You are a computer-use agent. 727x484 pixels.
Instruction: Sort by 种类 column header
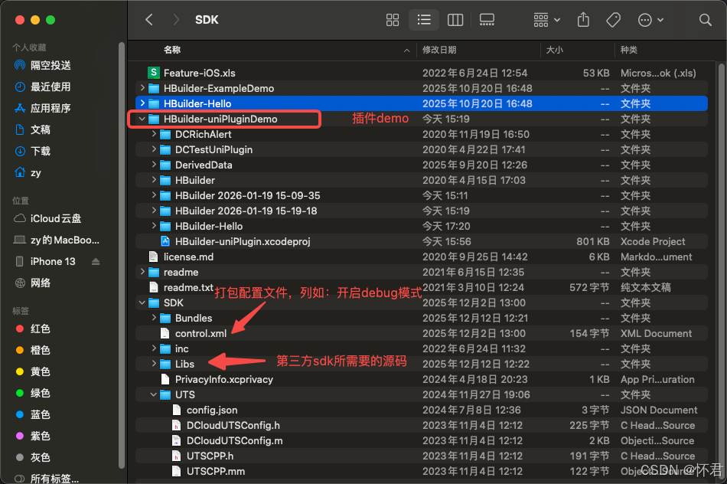tap(629, 50)
